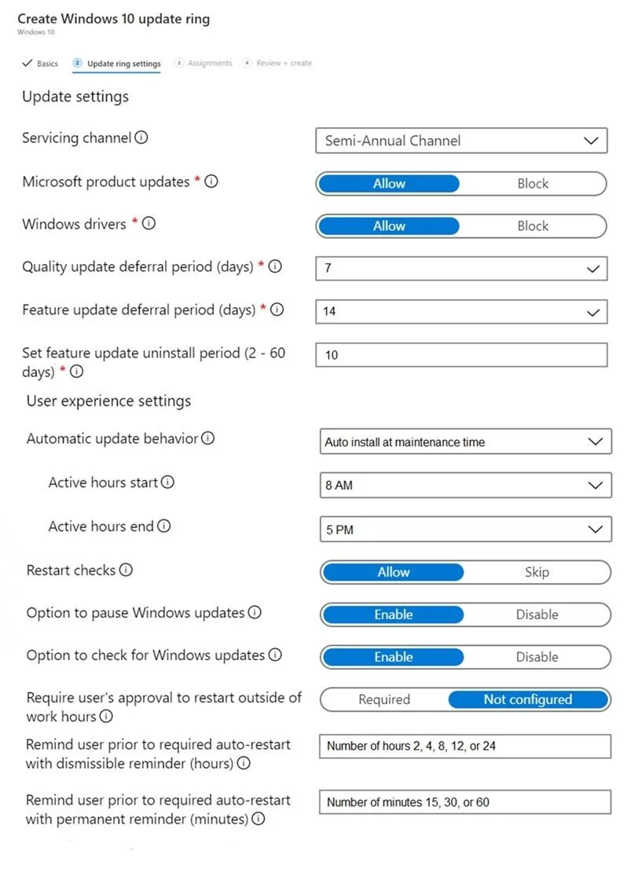Screen dimensions: 627x873
Task: Choose Required for restart approval outside work hours
Action: pyautogui.click(x=384, y=699)
